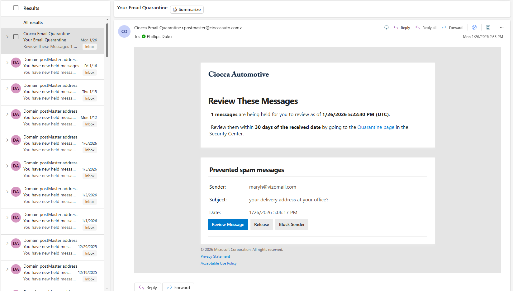Click the message list scrollbar thumb
The image size is (513, 291).
click(x=107, y=40)
